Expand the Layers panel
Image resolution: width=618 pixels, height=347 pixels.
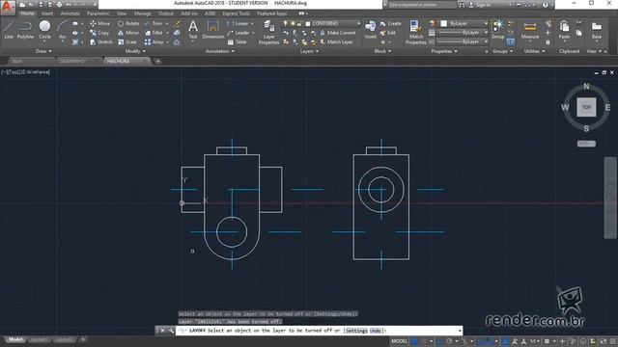pos(309,51)
